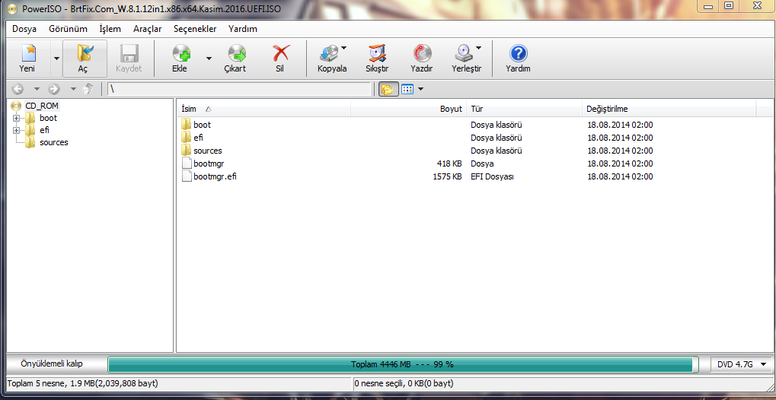
Task: Click the boot folder icon in list
Action: point(186,125)
